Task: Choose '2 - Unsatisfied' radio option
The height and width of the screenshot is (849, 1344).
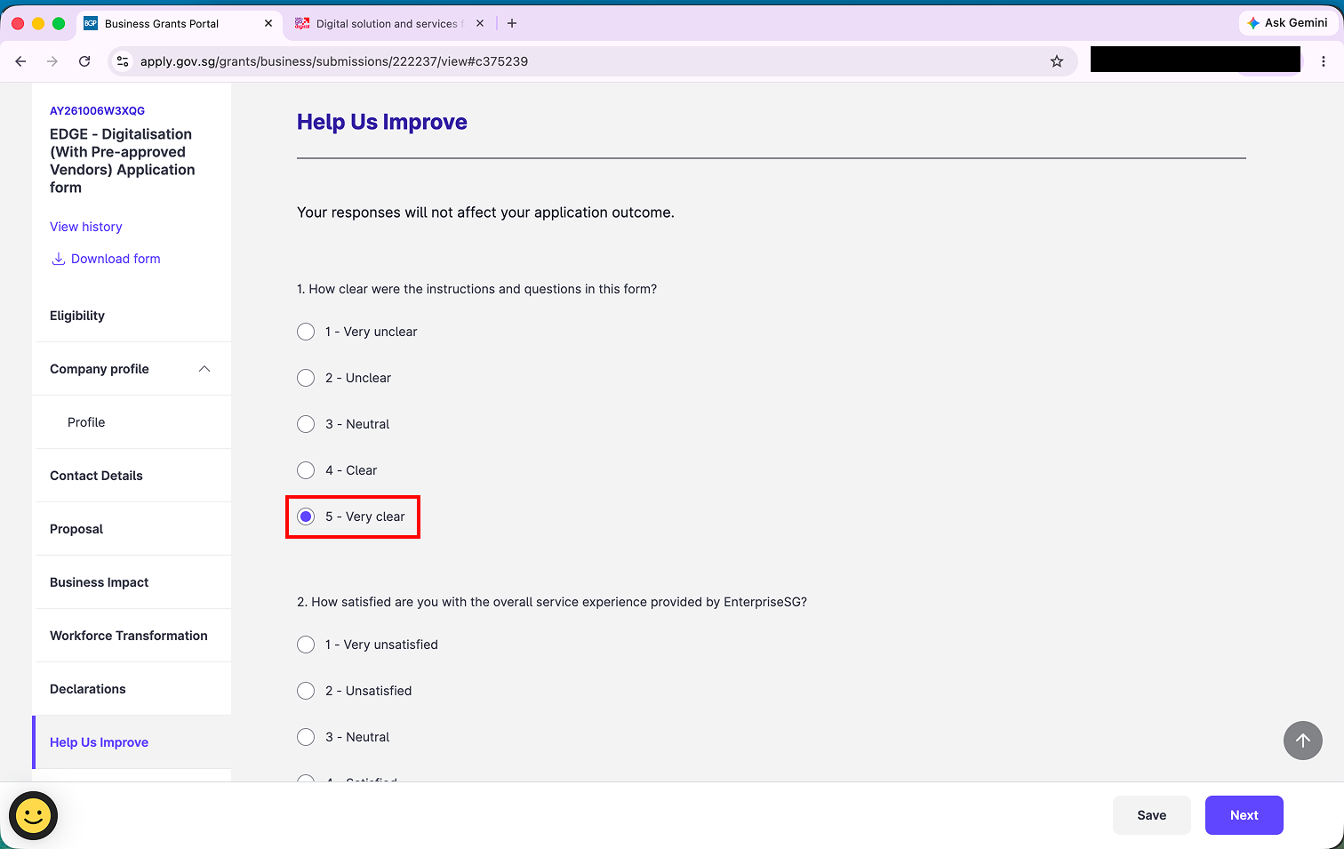Action: 306,691
